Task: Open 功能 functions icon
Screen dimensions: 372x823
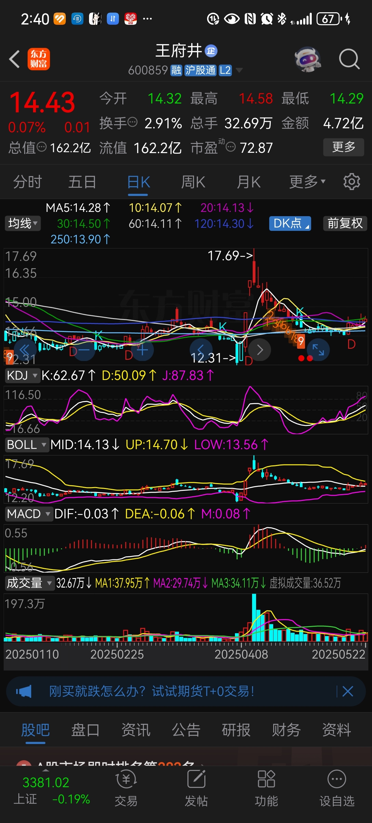Action: point(266,787)
